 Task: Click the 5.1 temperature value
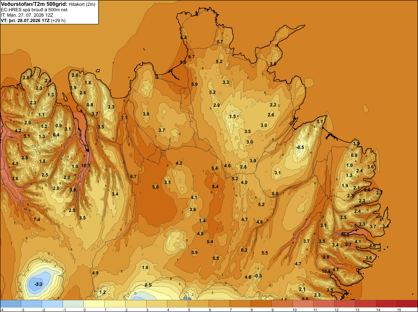coord(27,136)
